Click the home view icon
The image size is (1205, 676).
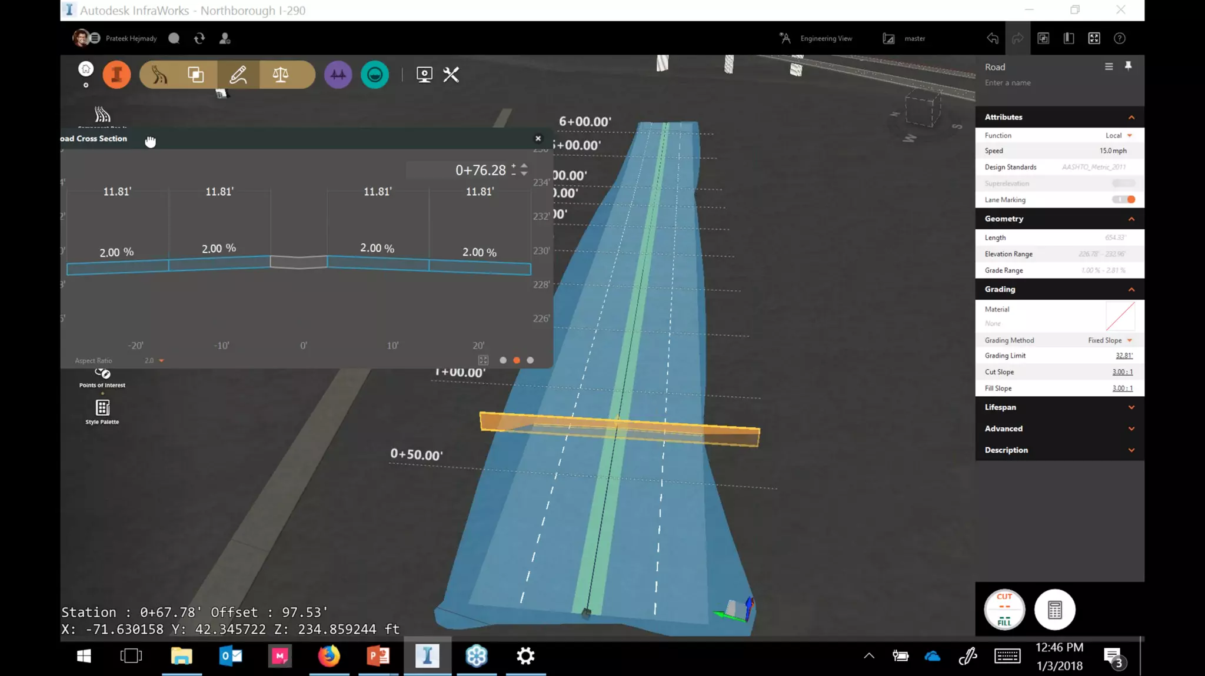(x=86, y=69)
